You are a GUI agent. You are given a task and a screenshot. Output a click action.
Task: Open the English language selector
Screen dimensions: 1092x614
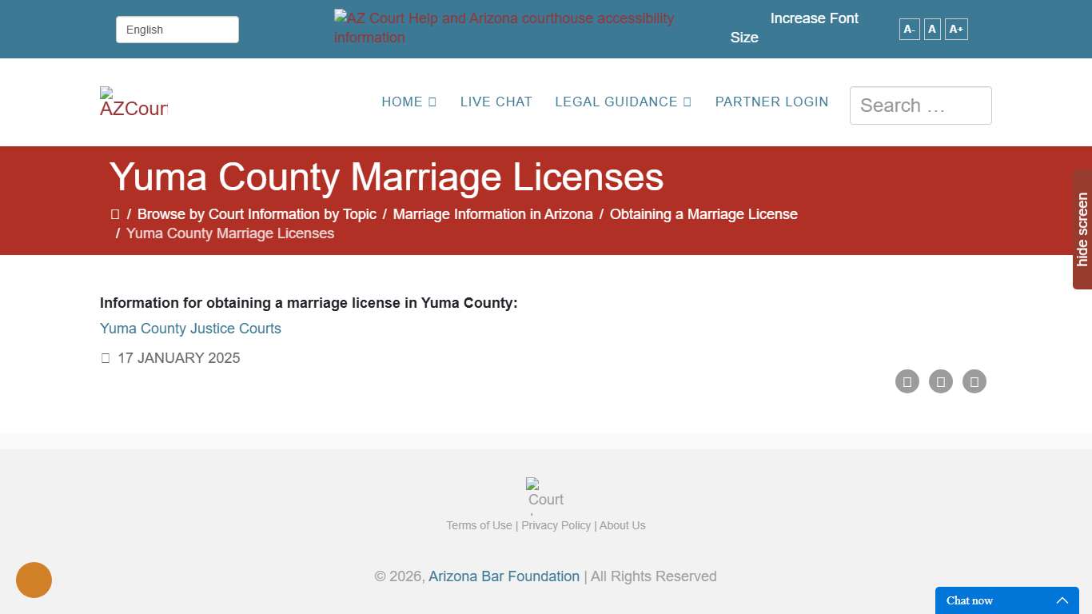click(177, 29)
